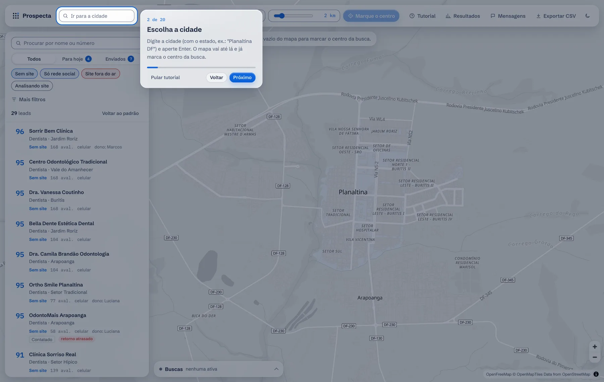Toggle the Sem site filter chip

[24, 74]
